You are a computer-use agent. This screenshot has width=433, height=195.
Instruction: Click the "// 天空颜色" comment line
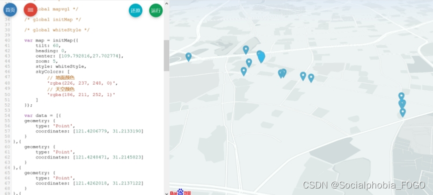[x=61, y=89]
